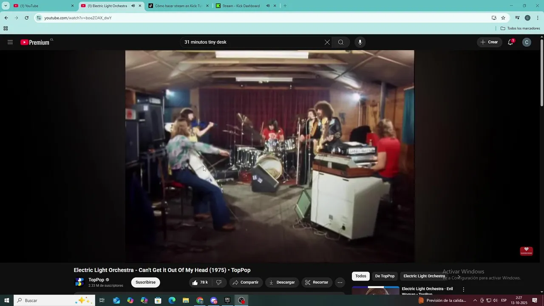The width and height of the screenshot is (544, 306).
Task: Click the address bar URL
Action: pos(78,18)
